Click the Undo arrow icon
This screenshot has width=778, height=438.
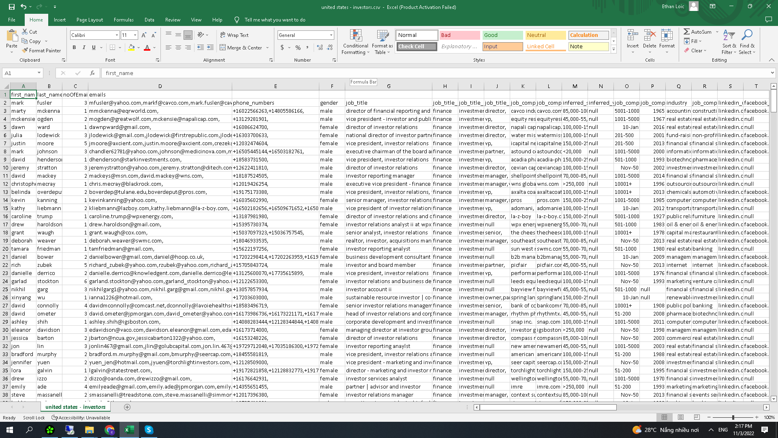point(24,7)
